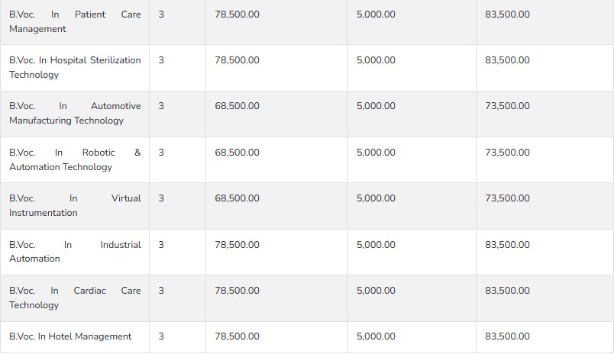Click 5,000.00 value in Cardiac Care row
This screenshot has height=354, width=614.
(376, 291)
